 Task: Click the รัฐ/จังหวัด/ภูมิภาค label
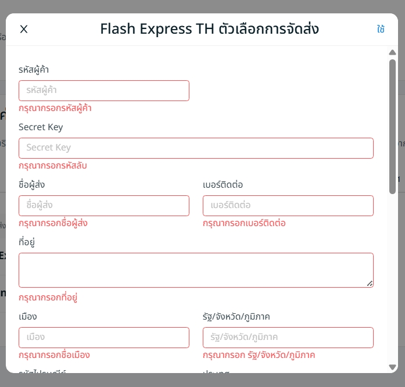click(x=236, y=317)
